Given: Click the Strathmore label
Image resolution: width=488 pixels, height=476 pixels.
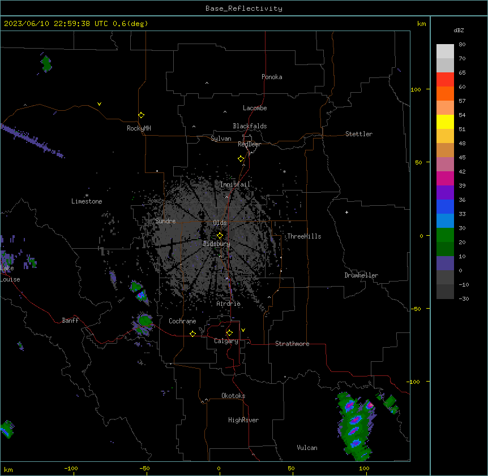Looking at the screenshot, I should tap(292, 344).
